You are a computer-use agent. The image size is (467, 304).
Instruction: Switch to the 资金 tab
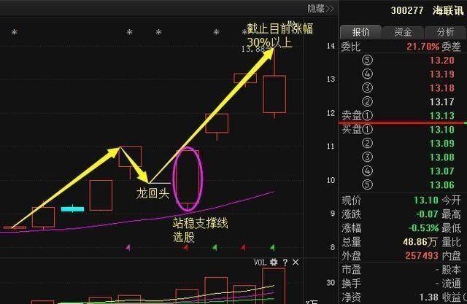[403, 32]
